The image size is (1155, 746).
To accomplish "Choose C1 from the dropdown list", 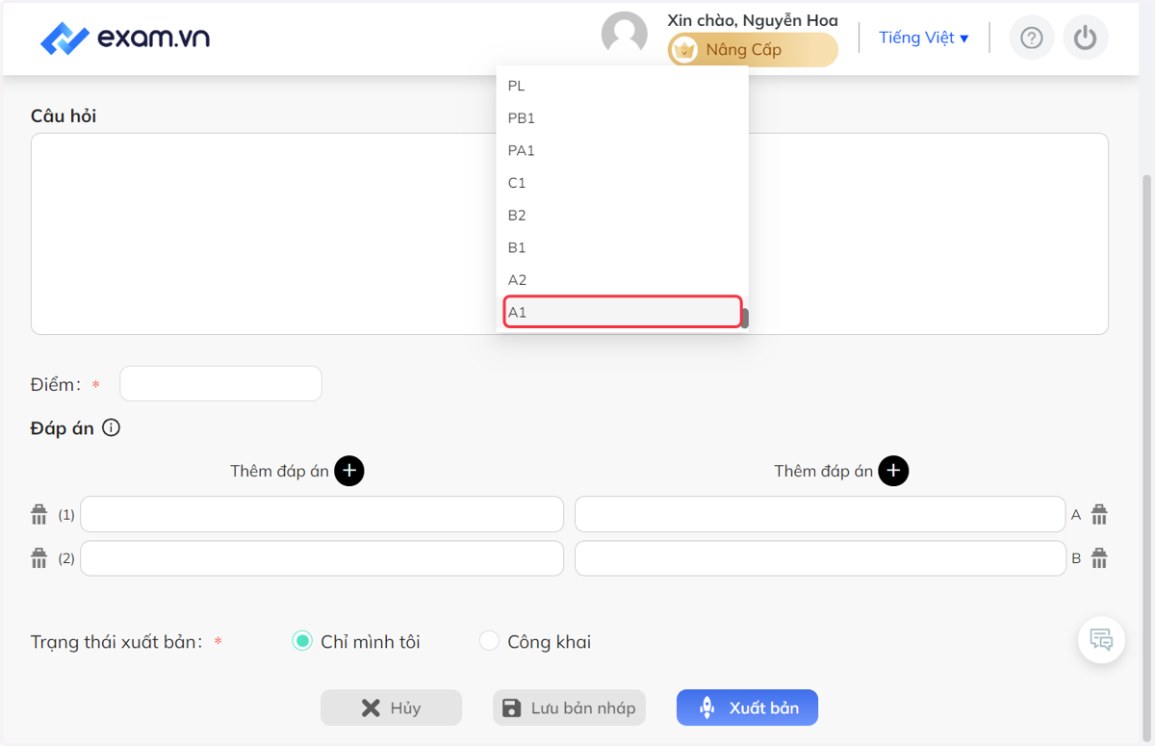I will [x=622, y=183].
